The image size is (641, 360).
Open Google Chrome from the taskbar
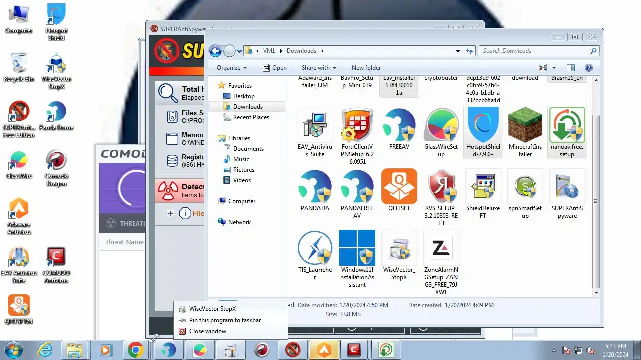coord(135,350)
